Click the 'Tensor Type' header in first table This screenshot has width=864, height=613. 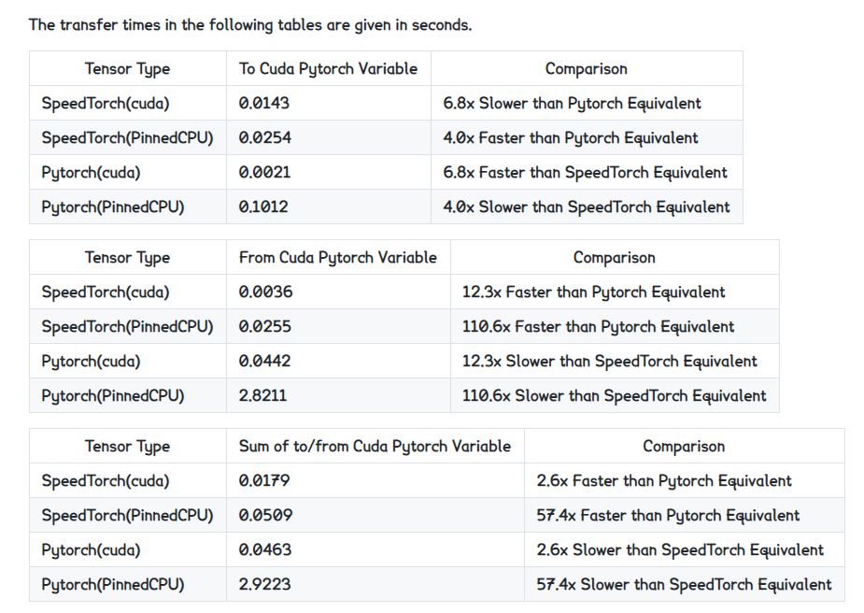coord(127,69)
